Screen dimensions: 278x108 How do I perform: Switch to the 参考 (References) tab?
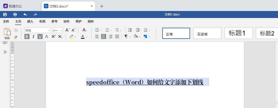coord(54,21)
